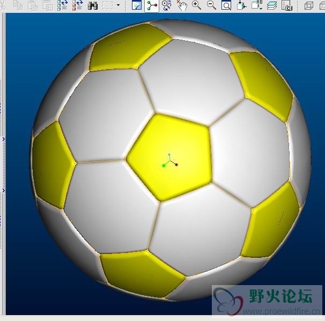The width and height of the screenshot is (325, 321).
Task: Click the Paste clipboard icon
Action: pos(33,5)
